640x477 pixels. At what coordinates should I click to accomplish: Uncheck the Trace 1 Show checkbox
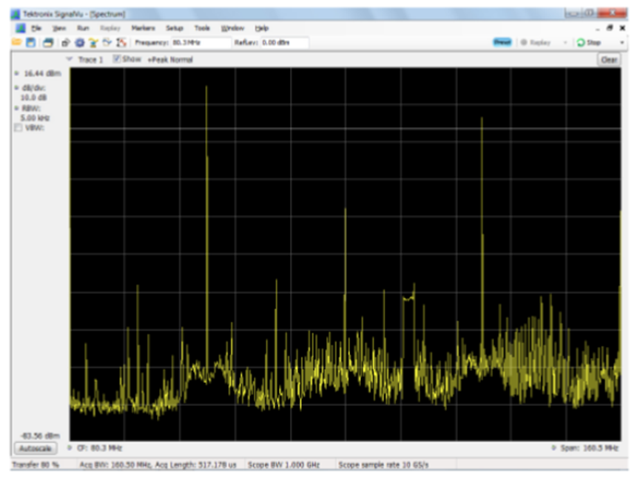tap(117, 59)
